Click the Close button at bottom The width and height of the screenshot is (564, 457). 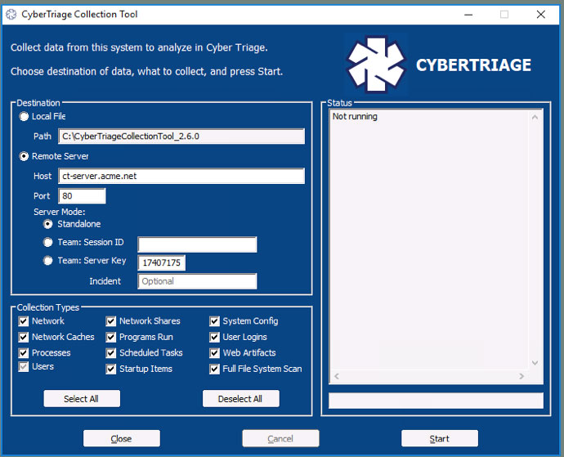point(122,439)
